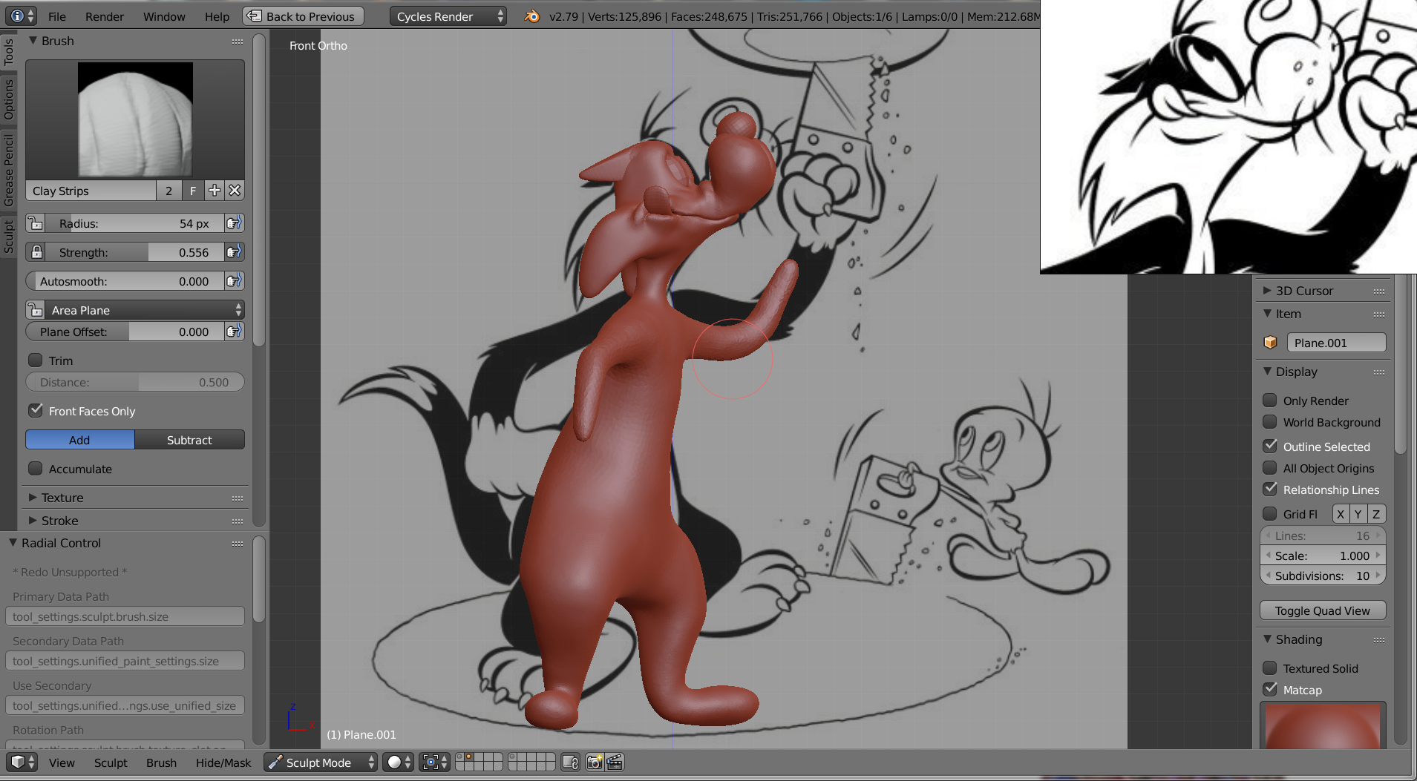Click the matcap preview thumbnail
This screenshot has height=781, width=1417.
(x=1323, y=725)
